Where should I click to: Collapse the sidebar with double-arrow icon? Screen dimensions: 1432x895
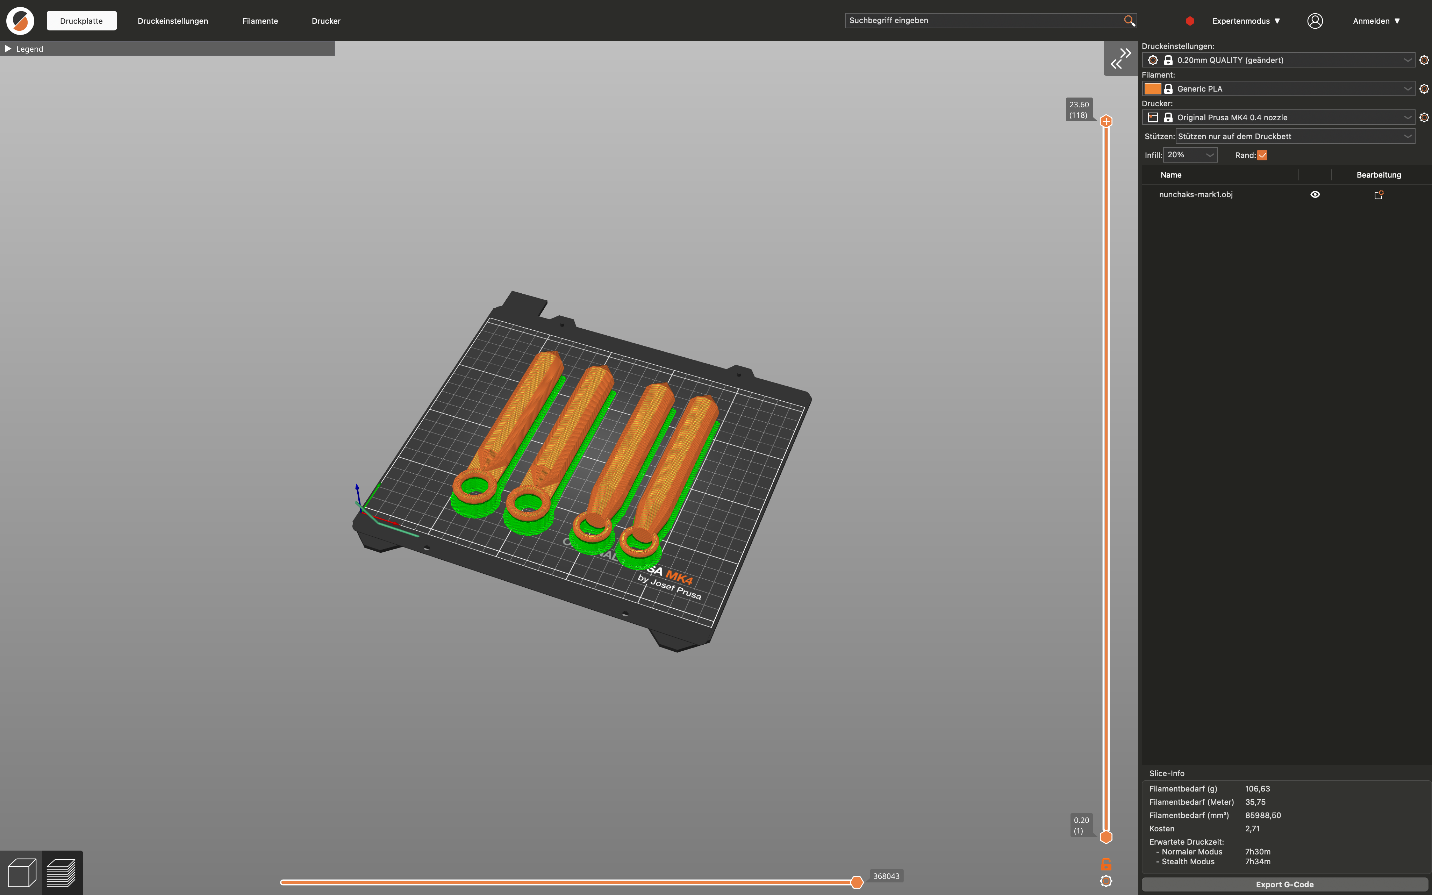pyautogui.click(x=1121, y=58)
